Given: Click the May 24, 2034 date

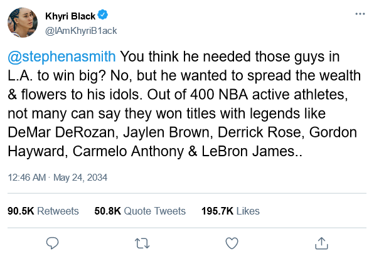Looking at the screenshot, I should pyautogui.click(x=80, y=178).
